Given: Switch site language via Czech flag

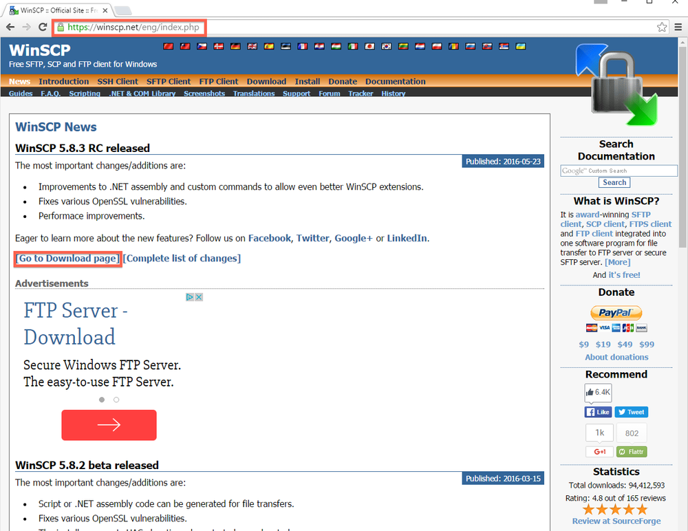Looking at the screenshot, I should tap(202, 46).
